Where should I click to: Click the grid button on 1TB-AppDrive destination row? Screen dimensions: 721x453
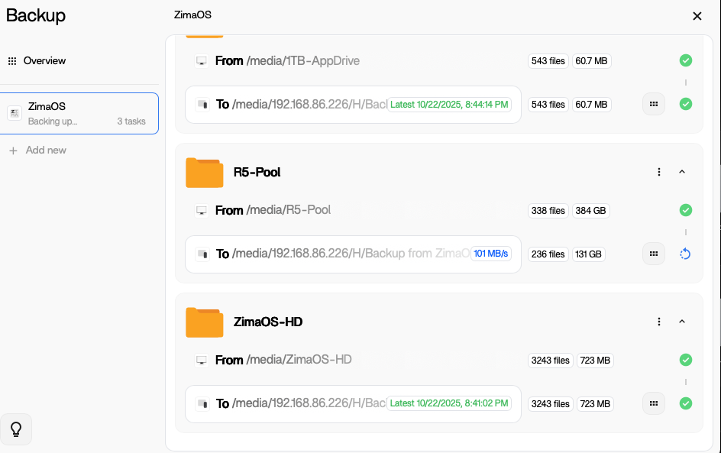653,104
